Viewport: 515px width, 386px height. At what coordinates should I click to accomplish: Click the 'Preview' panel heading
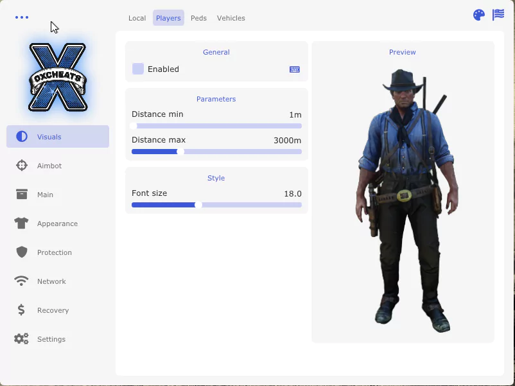[x=403, y=52]
